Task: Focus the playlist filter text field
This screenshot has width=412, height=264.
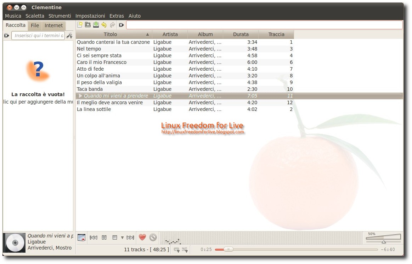Action: (264, 25)
